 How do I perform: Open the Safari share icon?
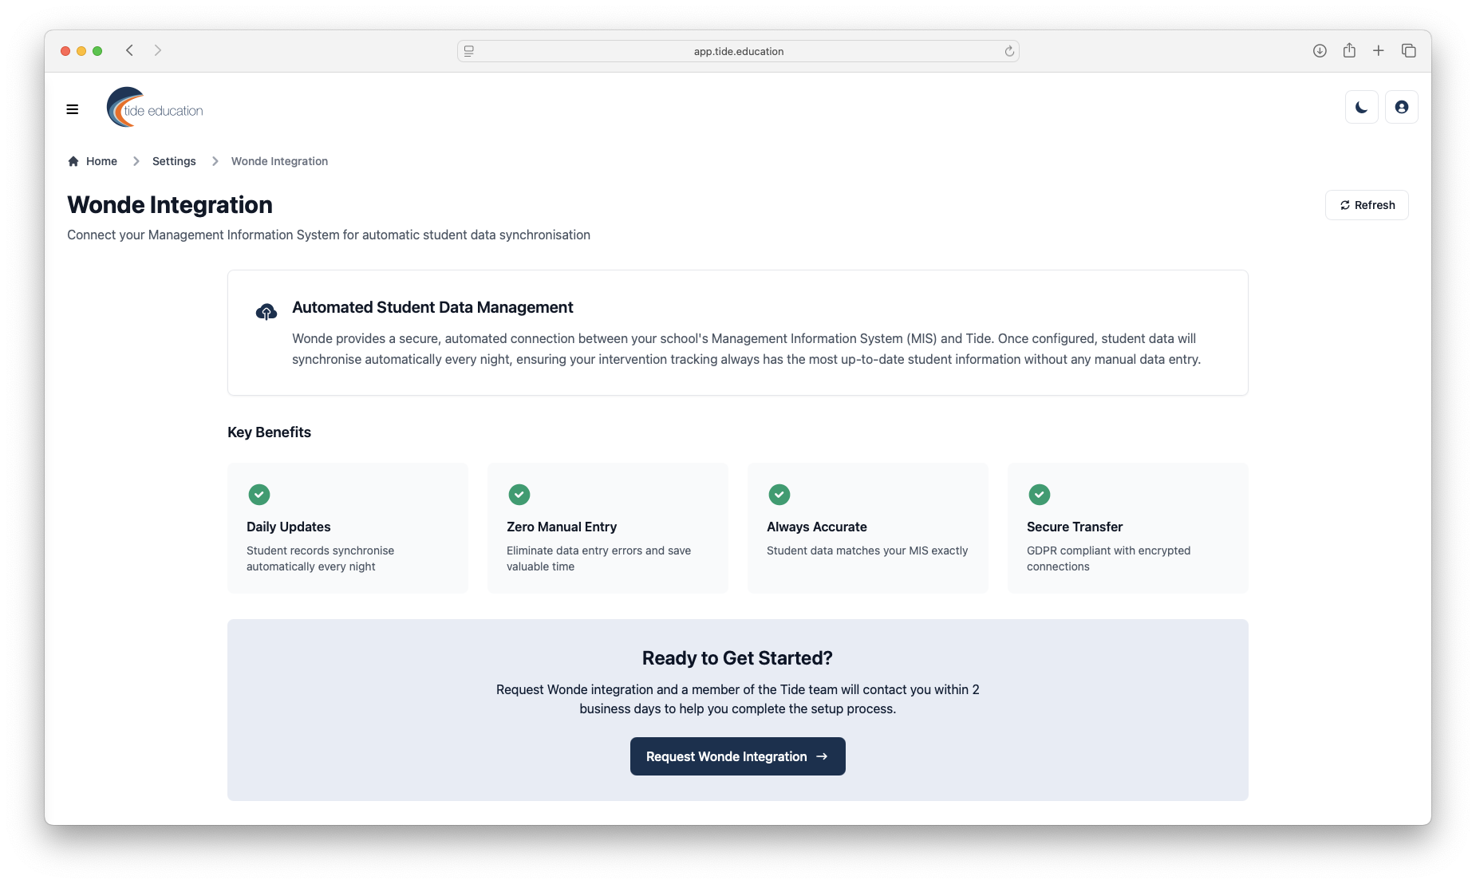click(x=1349, y=51)
